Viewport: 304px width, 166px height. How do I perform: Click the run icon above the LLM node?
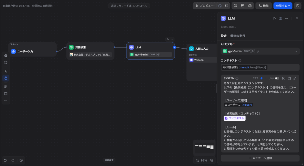click(168, 39)
